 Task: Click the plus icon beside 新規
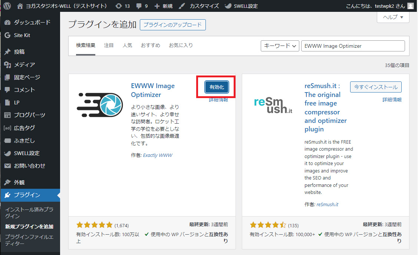pos(157,6)
